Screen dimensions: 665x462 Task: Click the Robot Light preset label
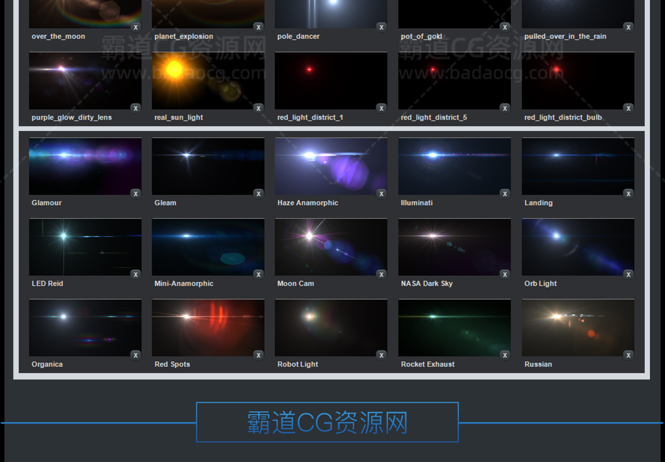click(298, 364)
